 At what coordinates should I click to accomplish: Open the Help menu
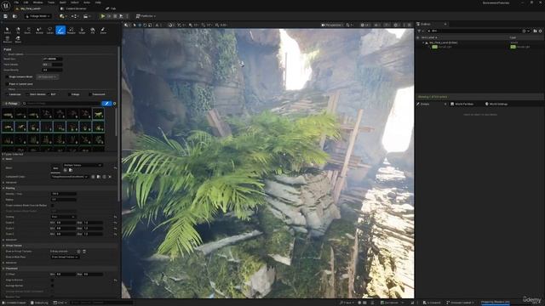pyautogui.click(x=98, y=3)
